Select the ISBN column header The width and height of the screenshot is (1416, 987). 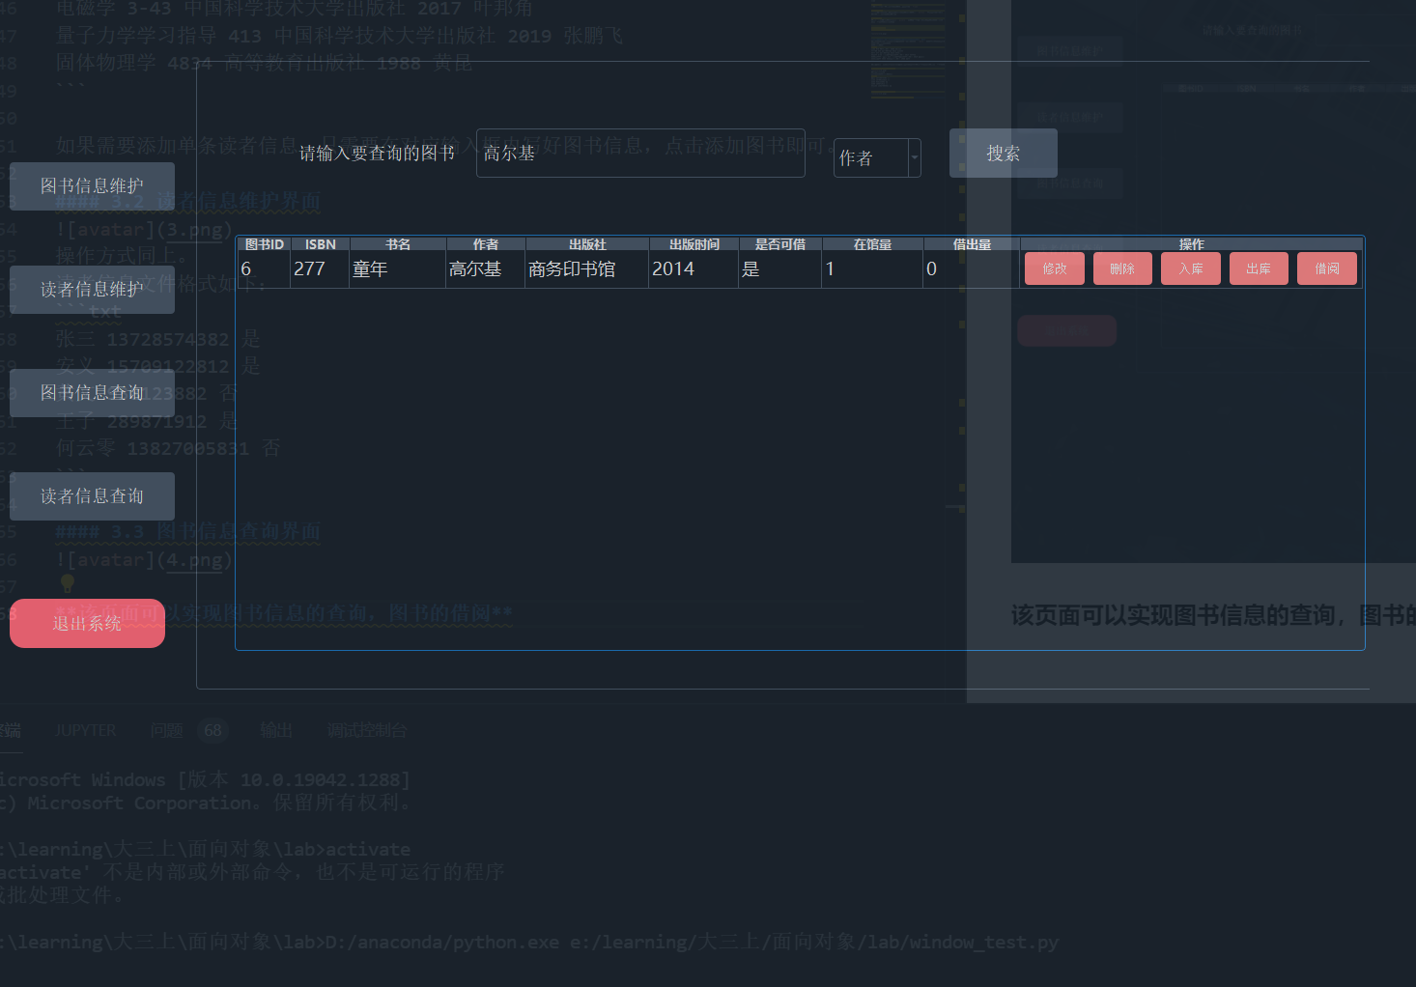point(321,244)
